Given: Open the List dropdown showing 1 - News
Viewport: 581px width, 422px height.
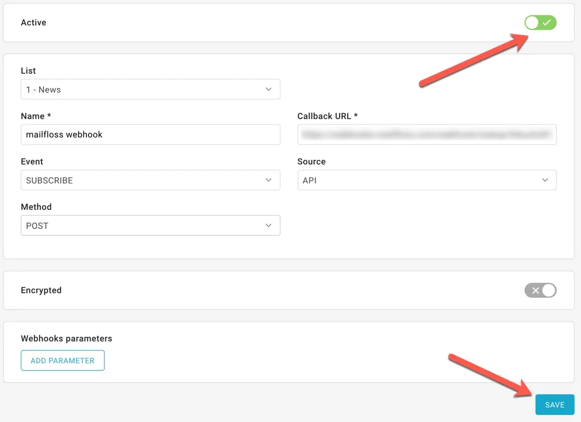Looking at the screenshot, I should click(151, 89).
